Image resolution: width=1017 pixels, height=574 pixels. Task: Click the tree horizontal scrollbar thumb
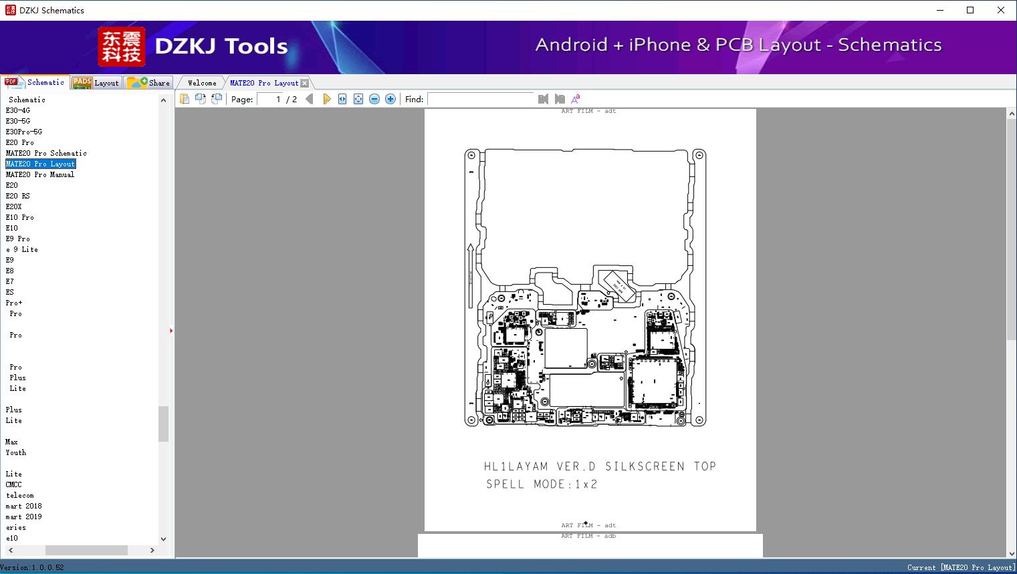click(x=86, y=550)
